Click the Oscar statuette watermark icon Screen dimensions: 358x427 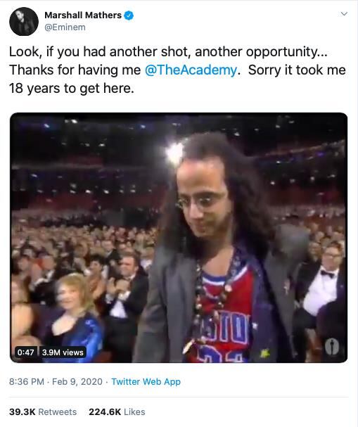click(x=331, y=346)
